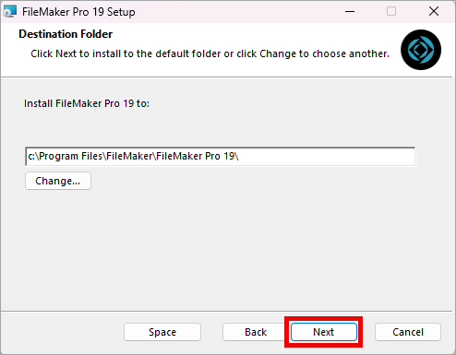Click the "FileMaker Pro 19 Setup" title text
Image resolution: width=456 pixels, height=355 pixels.
tap(78, 12)
